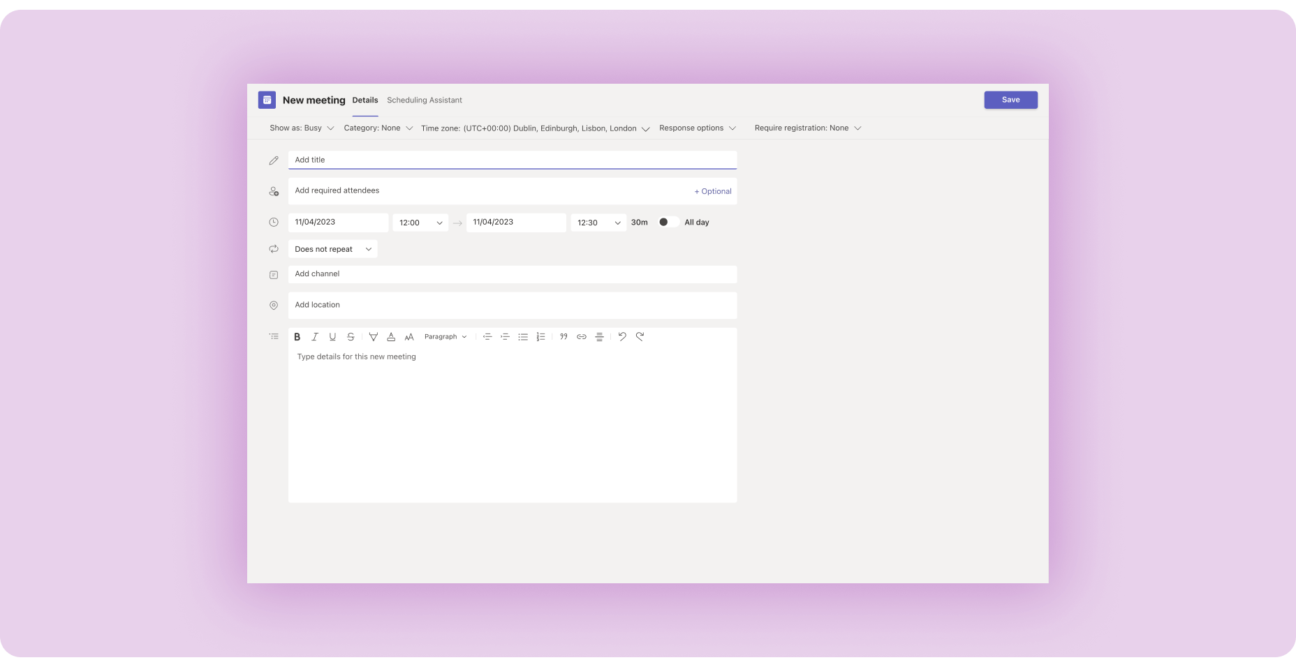
Task: Open the Paragraph style dropdown
Action: click(445, 337)
